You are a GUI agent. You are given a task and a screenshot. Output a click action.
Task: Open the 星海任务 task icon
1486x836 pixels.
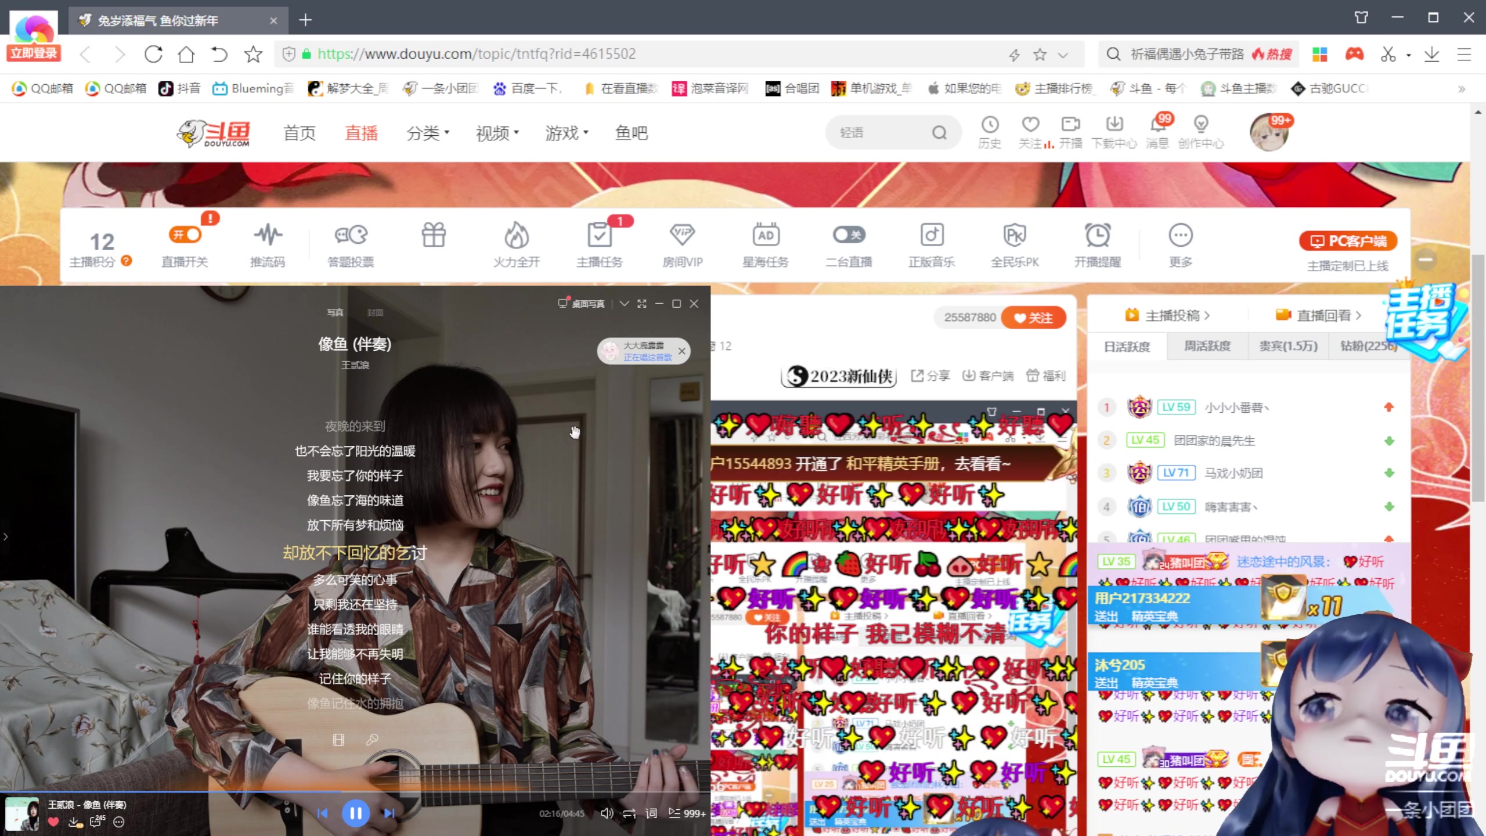(x=765, y=244)
